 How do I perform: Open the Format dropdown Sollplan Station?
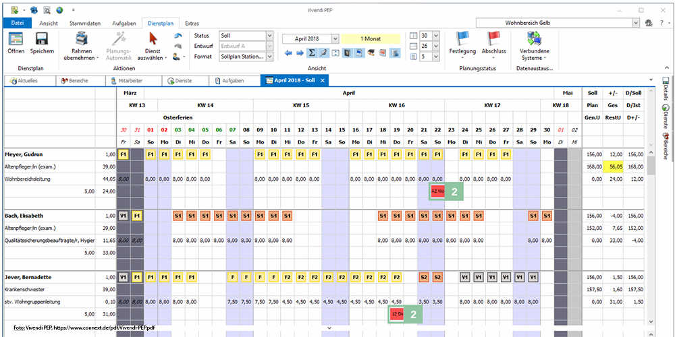[269, 57]
